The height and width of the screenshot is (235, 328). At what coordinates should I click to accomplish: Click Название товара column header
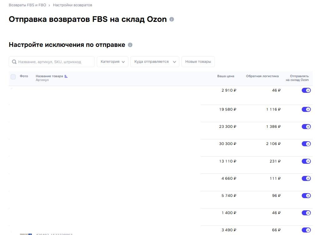49,76
